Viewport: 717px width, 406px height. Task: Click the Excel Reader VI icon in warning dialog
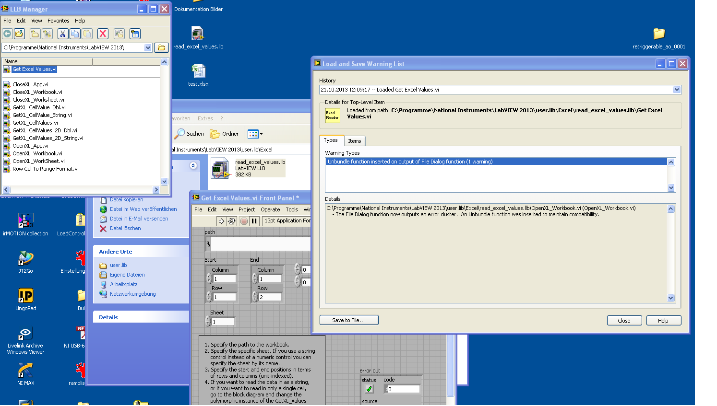coord(333,116)
